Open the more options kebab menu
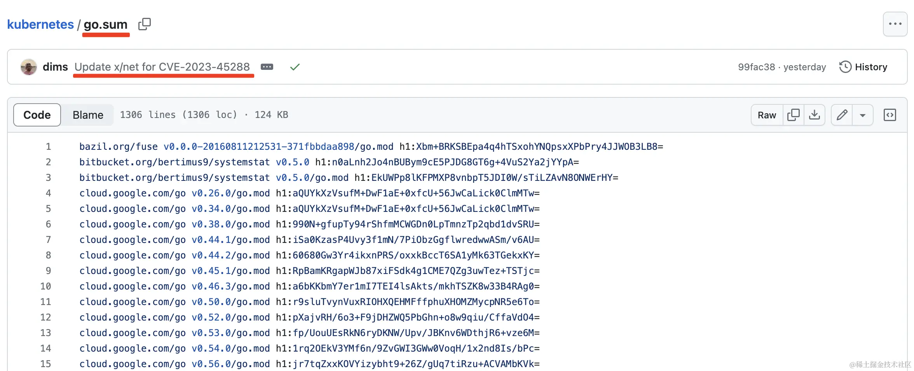Viewport: 914px width, 371px height. [x=895, y=24]
